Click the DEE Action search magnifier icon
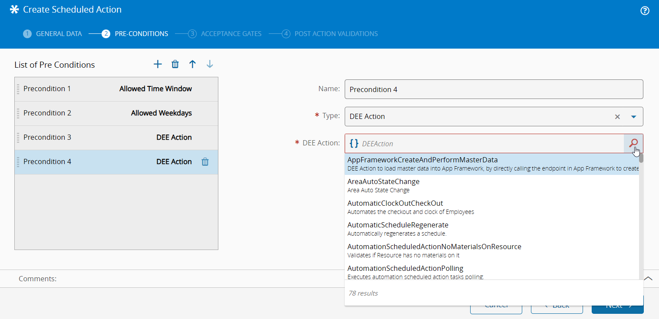The width and height of the screenshot is (659, 319). point(633,143)
